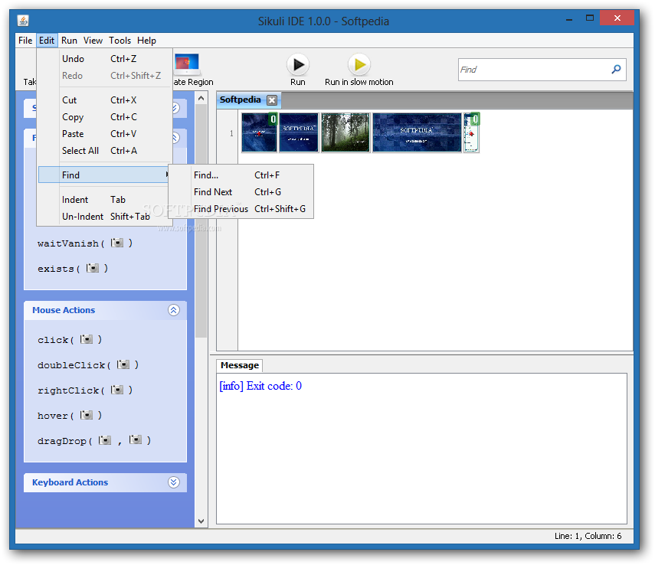Choose Indent from Edit menu
655x565 pixels.
(x=105, y=200)
